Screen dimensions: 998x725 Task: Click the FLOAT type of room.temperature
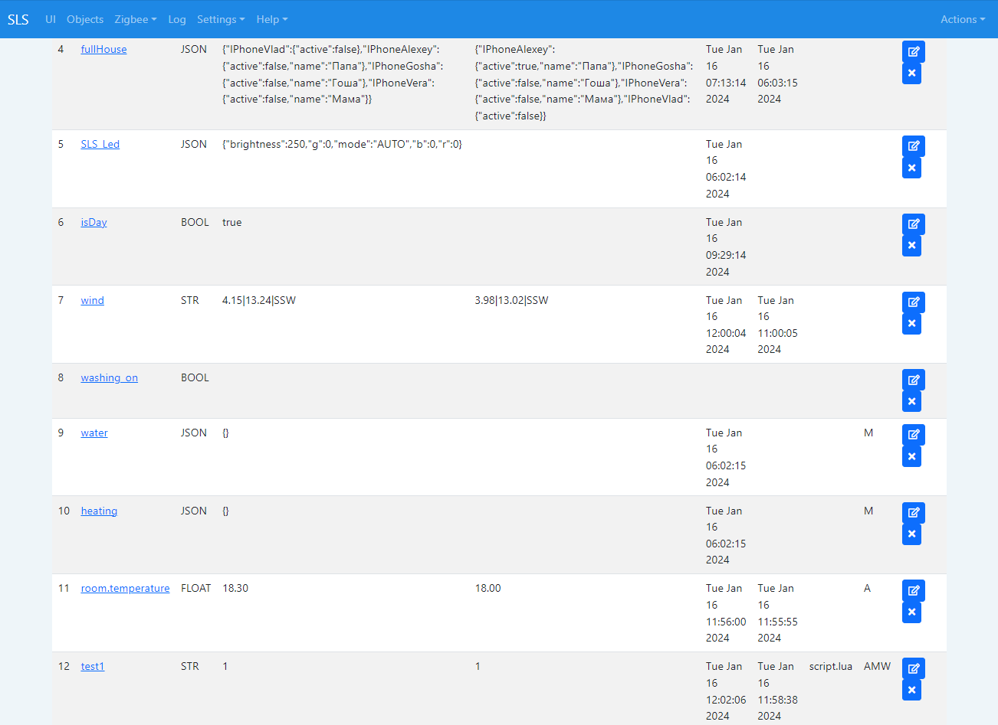pyautogui.click(x=195, y=588)
